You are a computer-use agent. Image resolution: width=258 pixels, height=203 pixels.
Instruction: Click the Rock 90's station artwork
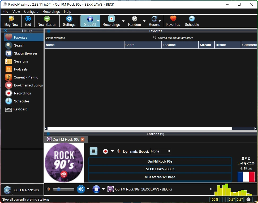coord(64,163)
